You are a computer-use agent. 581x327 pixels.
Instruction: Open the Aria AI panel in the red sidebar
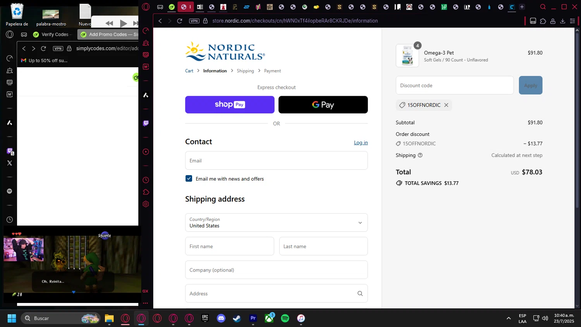click(x=146, y=95)
